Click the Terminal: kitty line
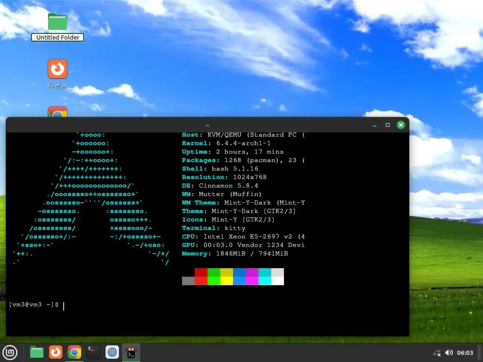This screenshot has height=362, width=483. tap(214, 228)
